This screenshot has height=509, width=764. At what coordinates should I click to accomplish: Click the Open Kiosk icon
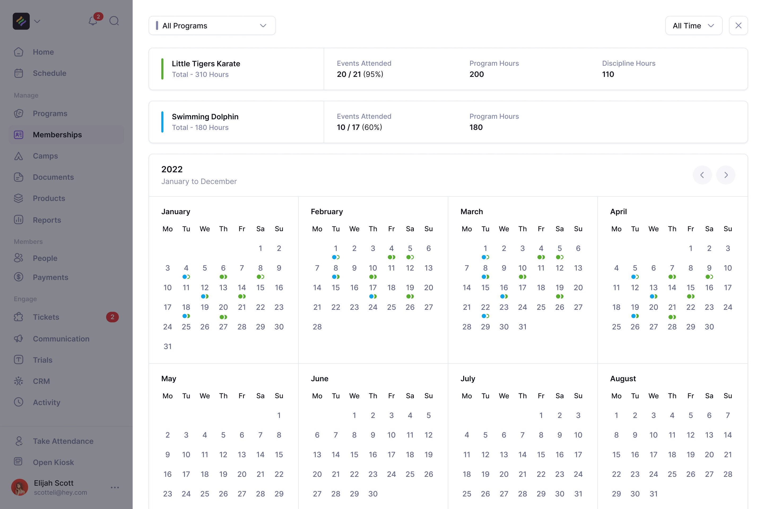(x=19, y=462)
